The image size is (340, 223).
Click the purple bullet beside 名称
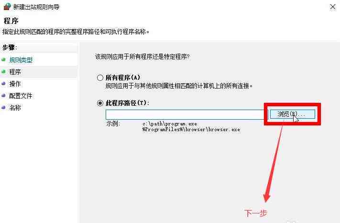coord(3,107)
